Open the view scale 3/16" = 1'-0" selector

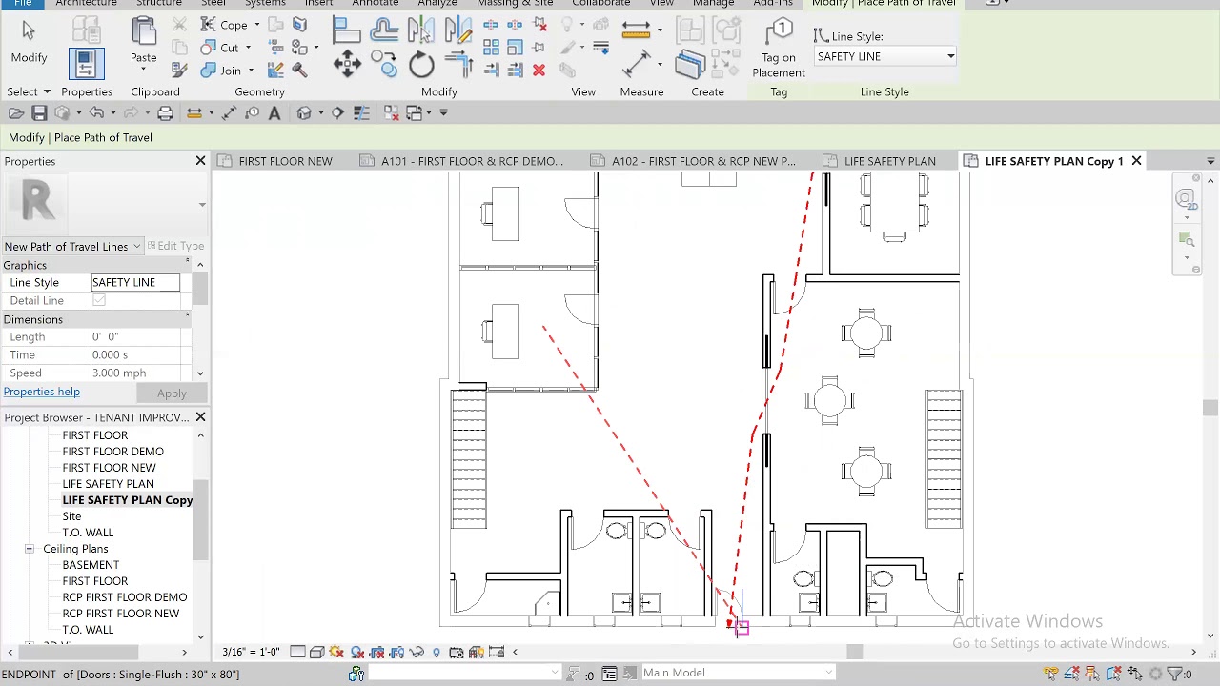[x=251, y=652]
